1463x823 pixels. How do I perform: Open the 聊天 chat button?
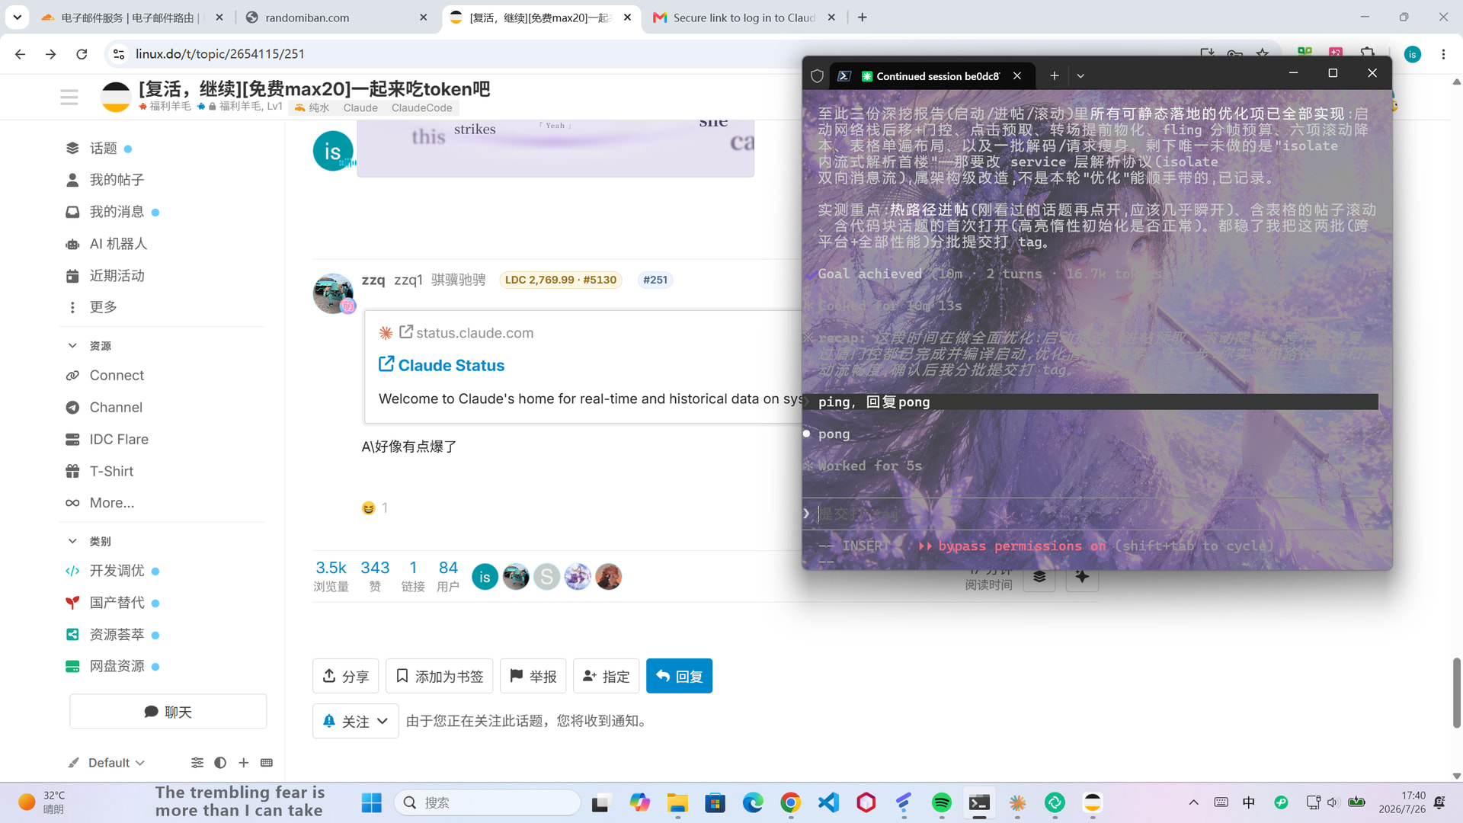point(168,712)
